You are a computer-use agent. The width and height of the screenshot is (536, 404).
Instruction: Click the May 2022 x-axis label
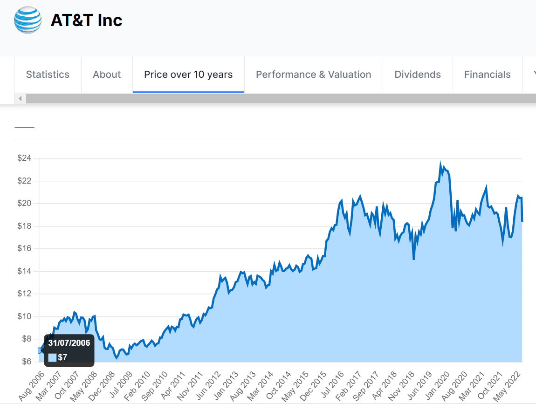pos(507,386)
